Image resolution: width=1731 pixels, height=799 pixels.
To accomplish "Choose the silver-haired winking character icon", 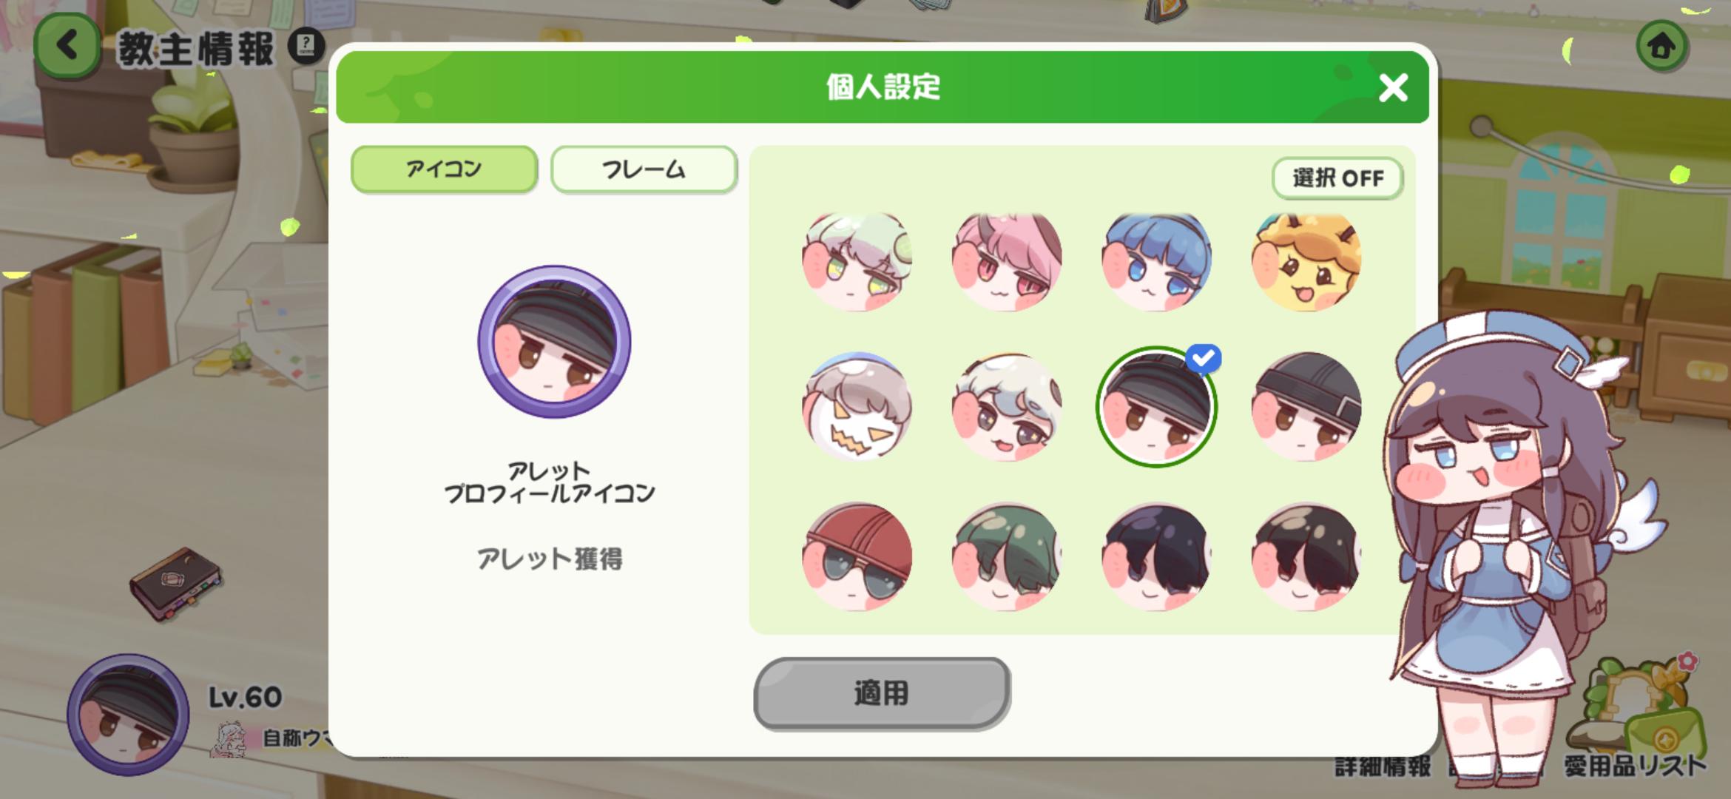I will 1007,407.
